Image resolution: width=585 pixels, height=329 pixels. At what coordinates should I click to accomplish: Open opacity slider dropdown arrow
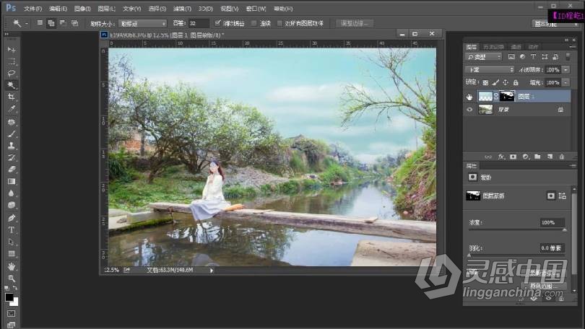(x=566, y=70)
